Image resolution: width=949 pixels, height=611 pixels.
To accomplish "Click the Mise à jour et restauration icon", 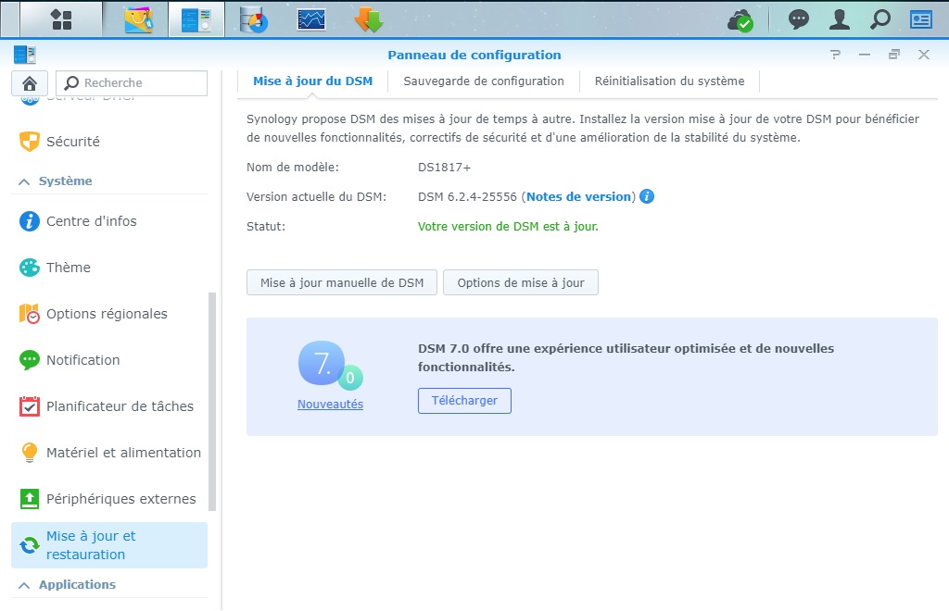I will [29, 545].
